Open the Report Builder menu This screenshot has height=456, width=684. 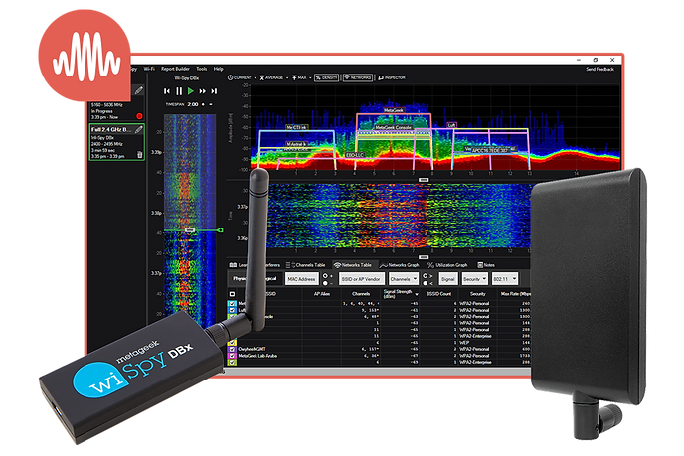click(175, 69)
